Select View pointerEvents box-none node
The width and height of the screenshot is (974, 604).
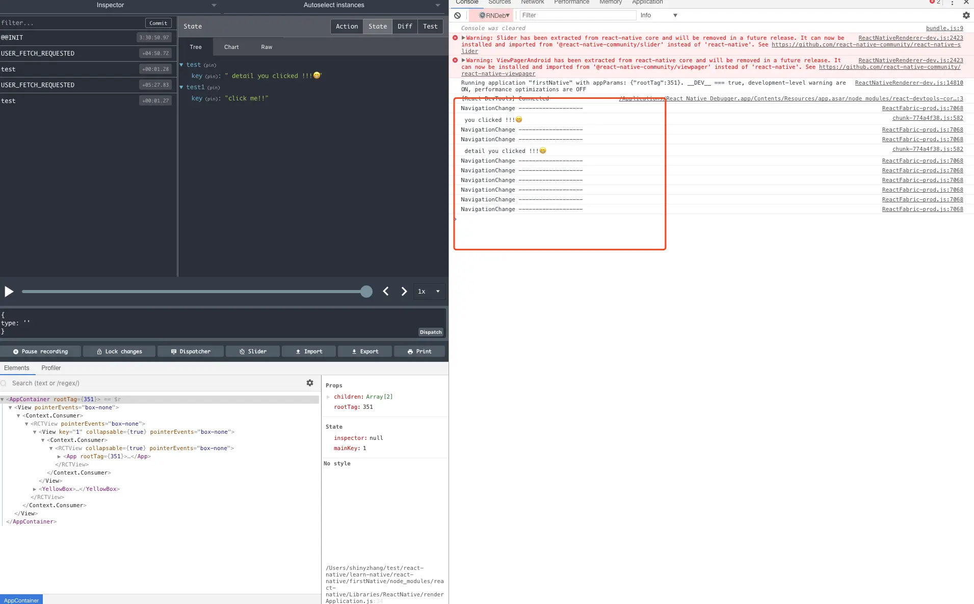(66, 408)
